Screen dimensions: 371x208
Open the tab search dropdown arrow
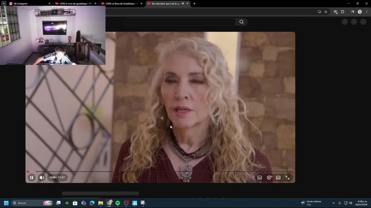point(4,3)
